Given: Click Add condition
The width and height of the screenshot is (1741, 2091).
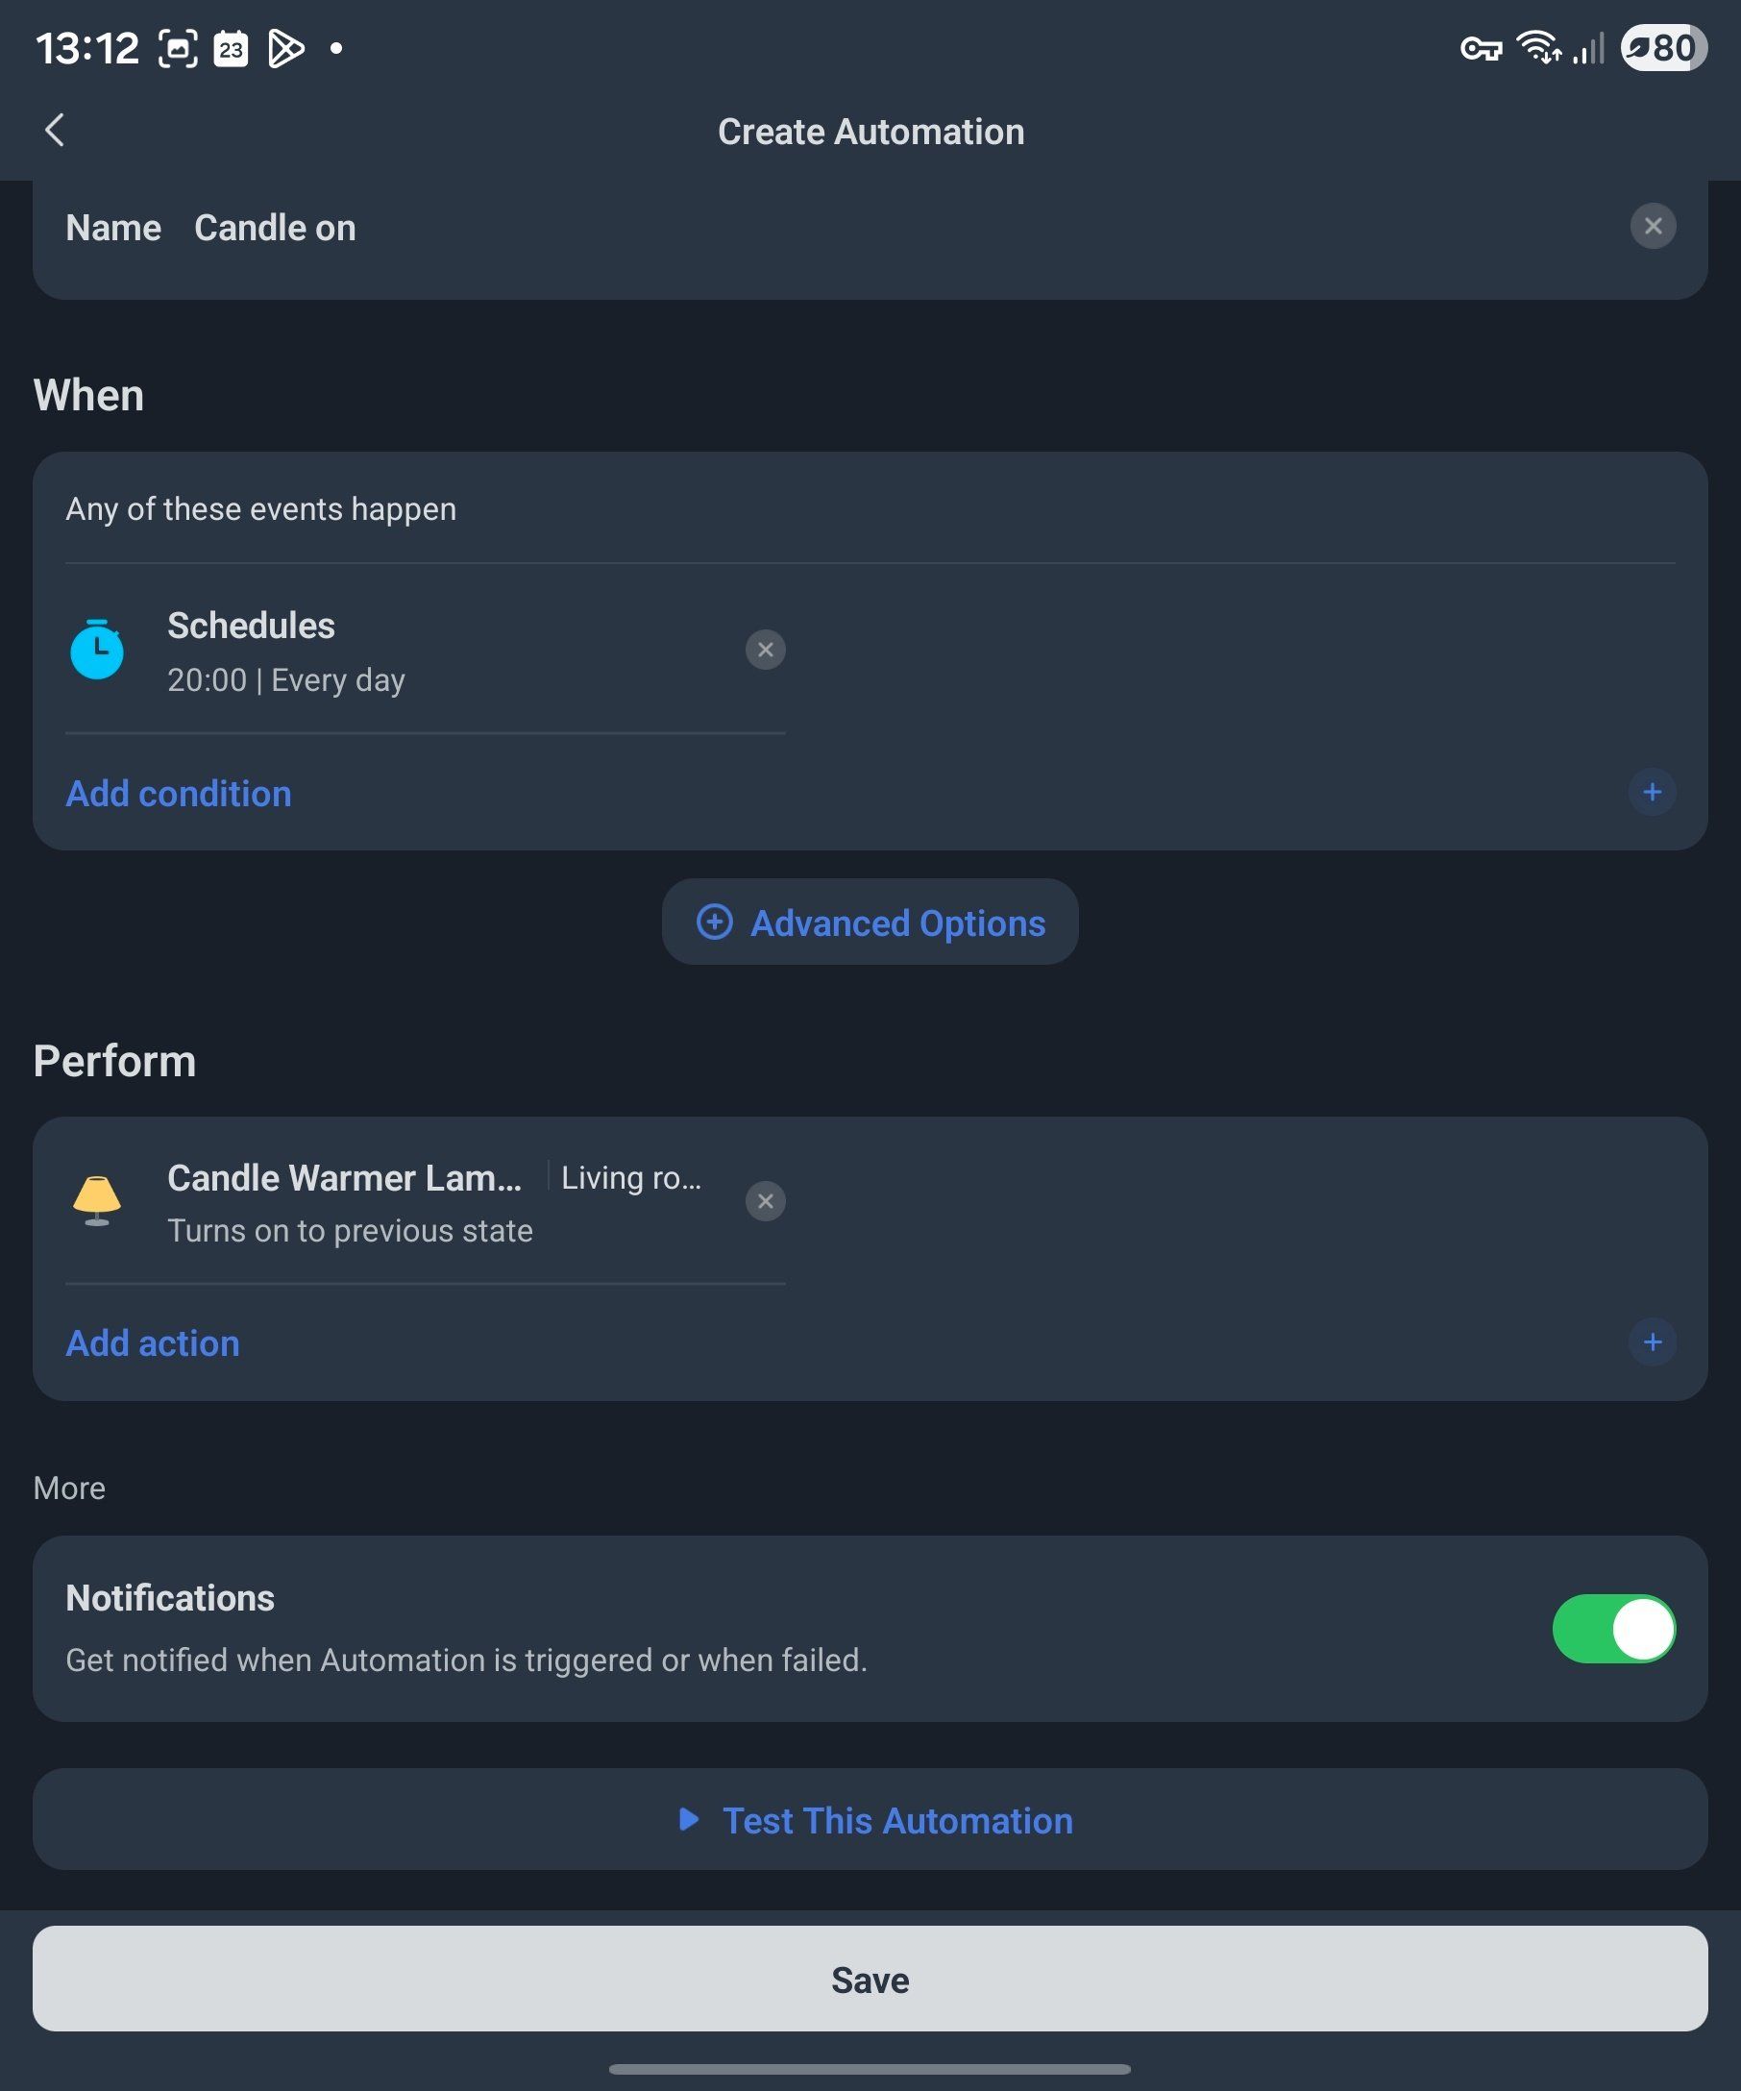Looking at the screenshot, I should [178, 793].
